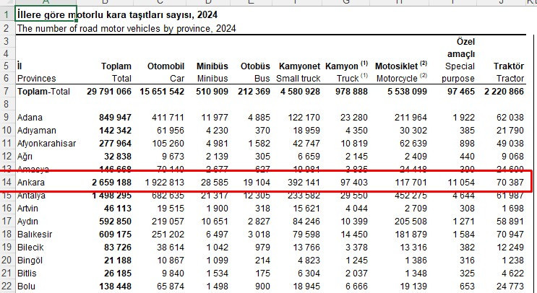The height and width of the screenshot is (293, 537).
Task: Select the Ağrı province cell
Action: [25, 157]
